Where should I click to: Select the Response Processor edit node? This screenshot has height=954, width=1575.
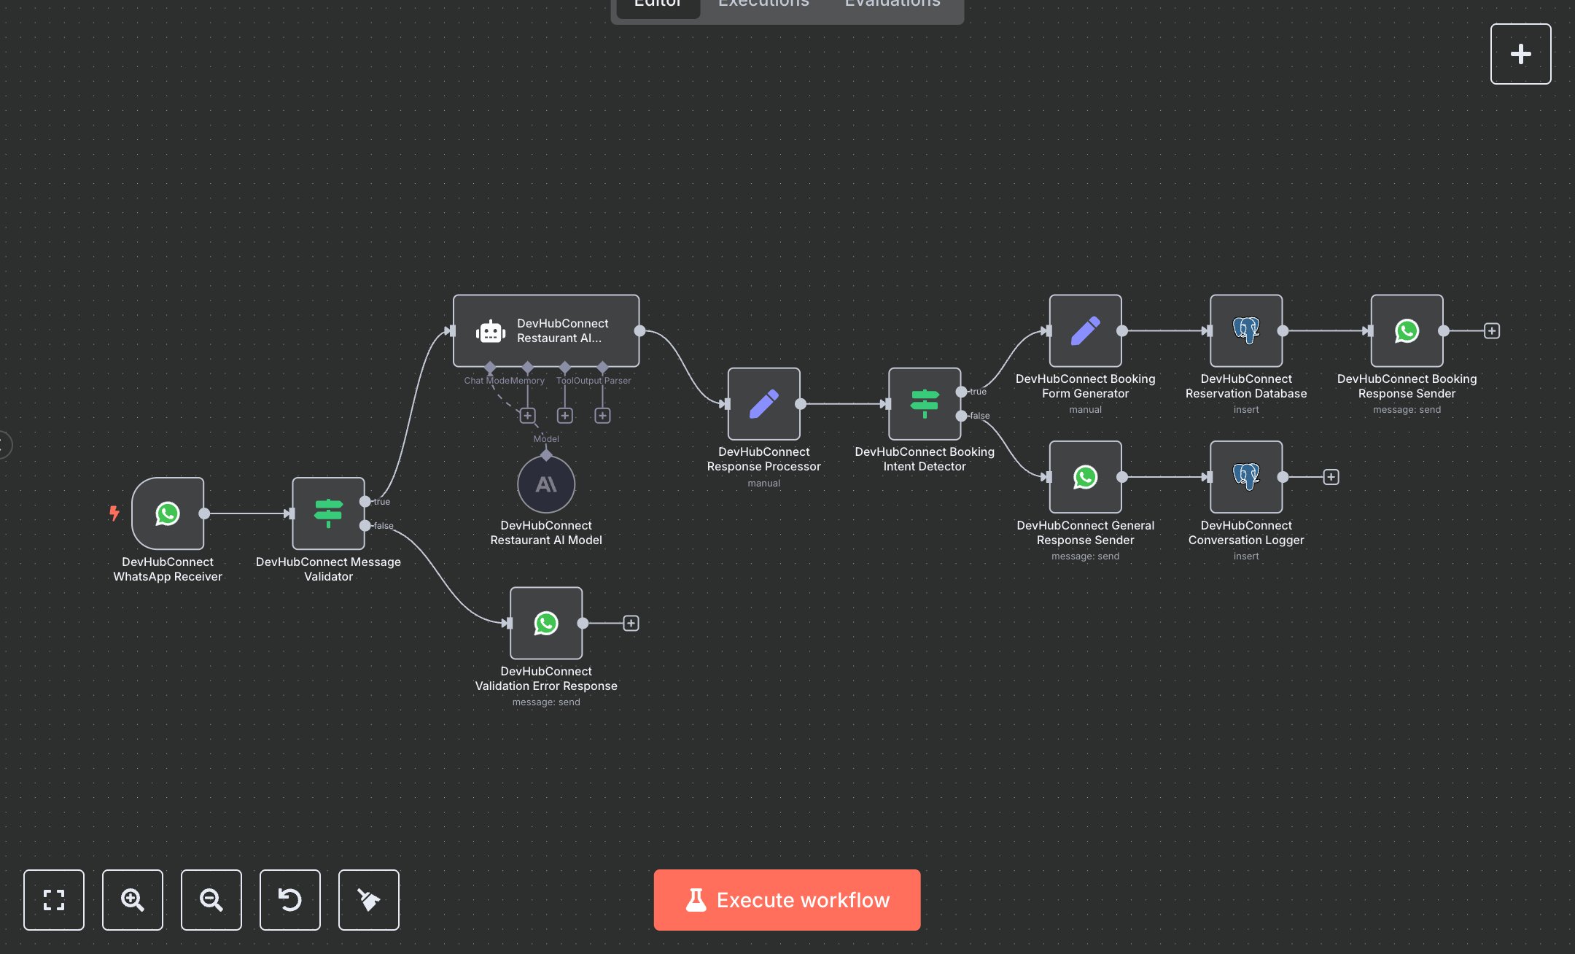[x=763, y=403]
